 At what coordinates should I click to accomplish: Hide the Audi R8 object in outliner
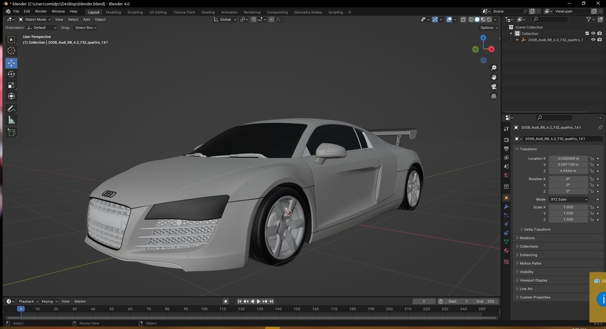(593, 40)
